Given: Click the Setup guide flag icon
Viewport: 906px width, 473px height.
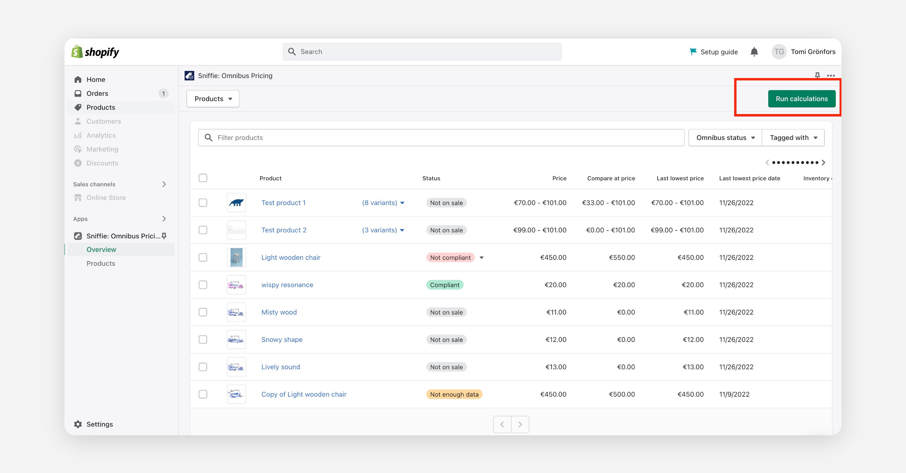Looking at the screenshot, I should [x=693, y=52].
